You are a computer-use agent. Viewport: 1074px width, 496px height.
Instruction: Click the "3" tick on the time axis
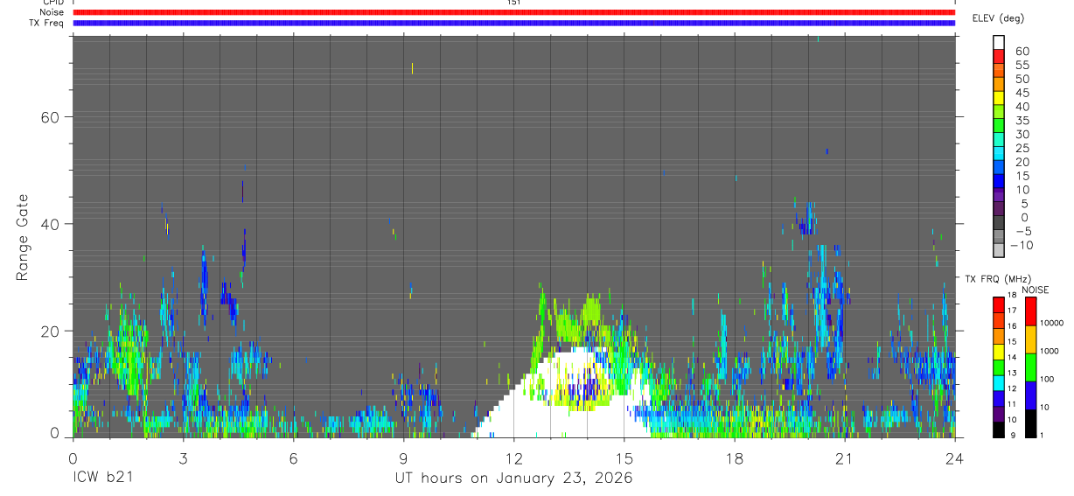pos(183,458)
